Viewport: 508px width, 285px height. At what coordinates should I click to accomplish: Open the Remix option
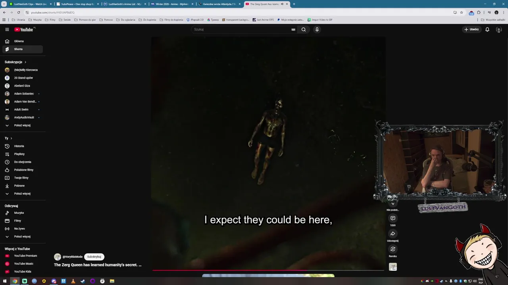click(x=393, y=249)
